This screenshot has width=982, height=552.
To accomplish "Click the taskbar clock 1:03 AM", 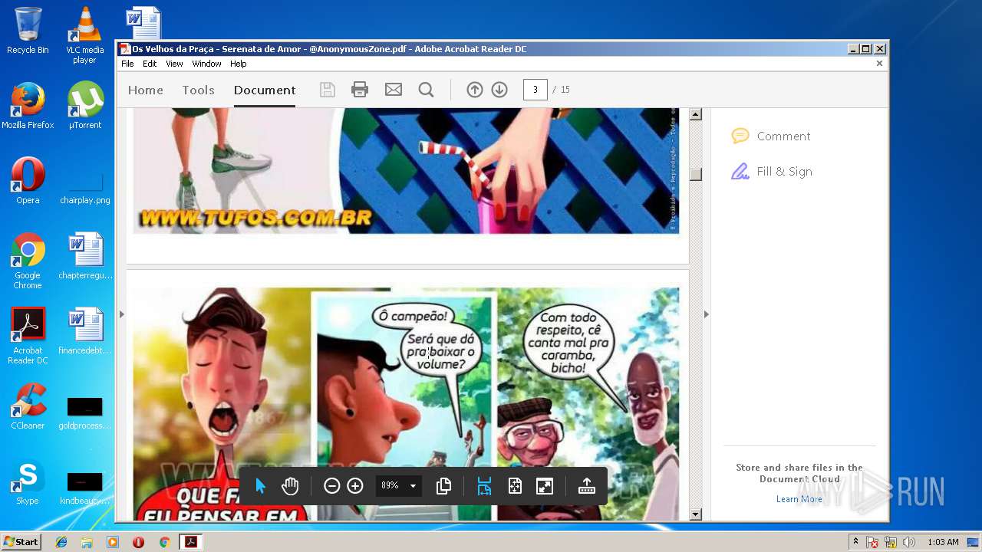I will click(943, 542).
